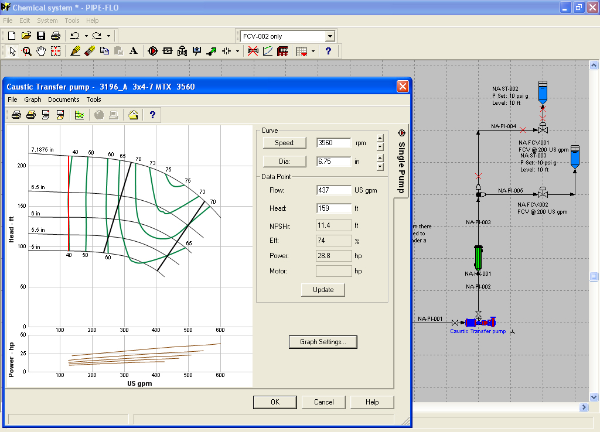
Task: Click the pump dialog help question mark
Action: click(x=152, y=115)
